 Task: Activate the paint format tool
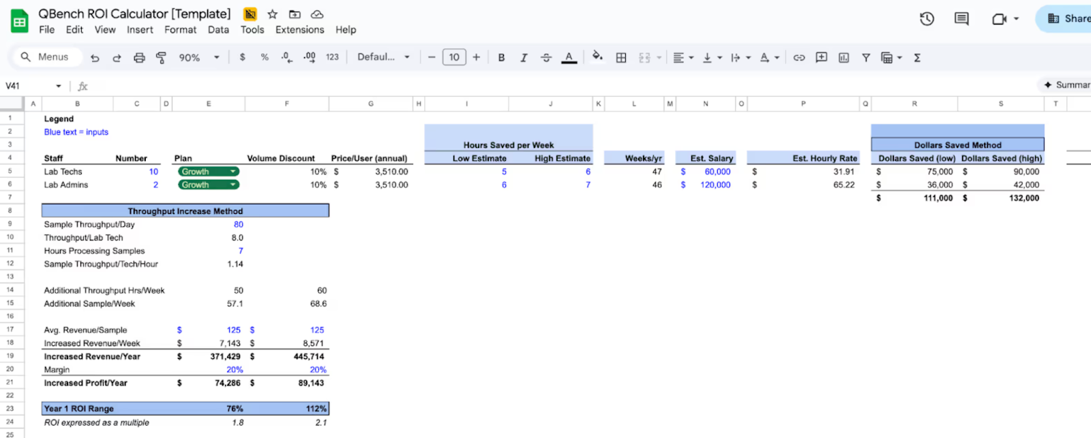pyautogui.click(x=161, y=58)
